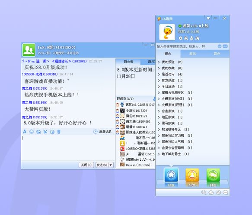The width and height of the screenshot is (252, 215).
Task: Click the blue home channel dock icon
Action: click(x=171, y=175)
